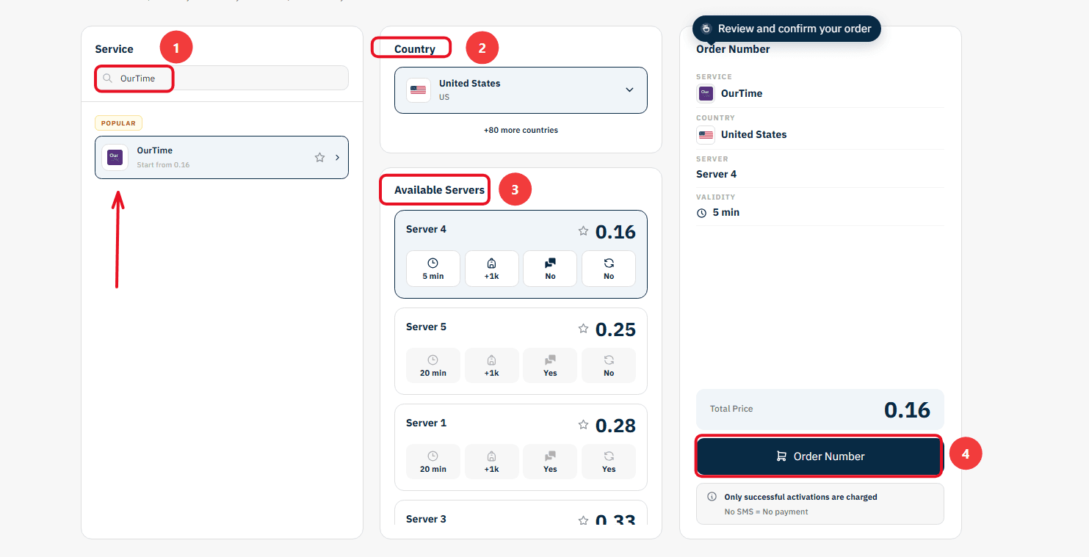Toggle the favorite star on Server 3
Screen dimensions: 1089x557
coord(583,520)
